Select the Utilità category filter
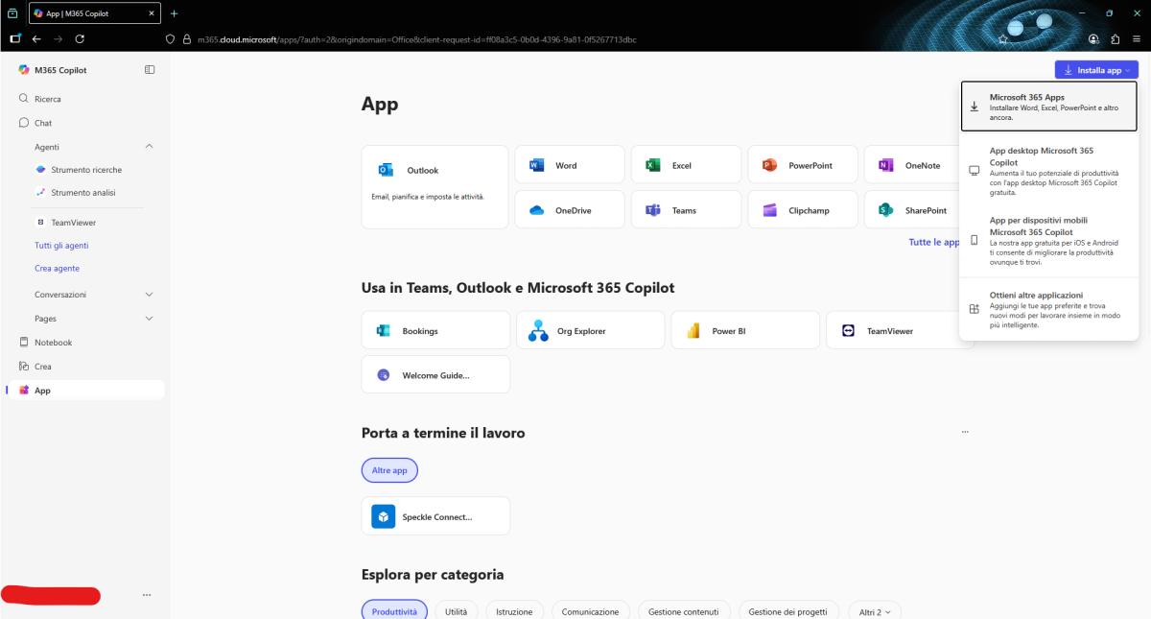1151x619 pixels. tap(457, 611)
